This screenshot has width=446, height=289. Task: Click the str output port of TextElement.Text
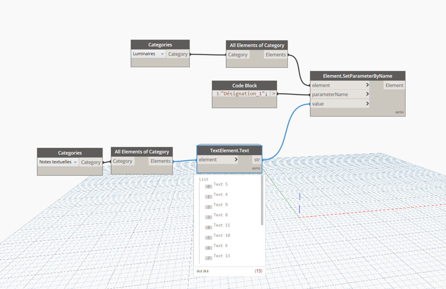tap(257, 159)
